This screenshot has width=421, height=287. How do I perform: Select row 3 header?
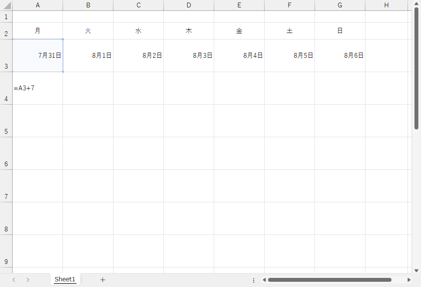pyautogui.click(x=6, y=56)
